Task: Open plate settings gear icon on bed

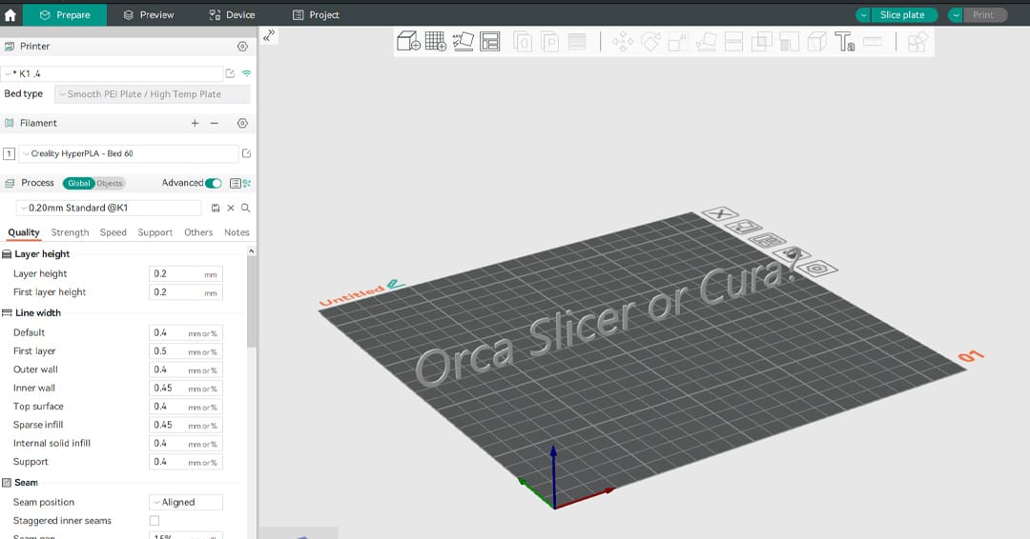Action: (x=816, y=269)
